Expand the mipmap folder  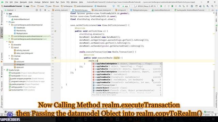[10, 56]
